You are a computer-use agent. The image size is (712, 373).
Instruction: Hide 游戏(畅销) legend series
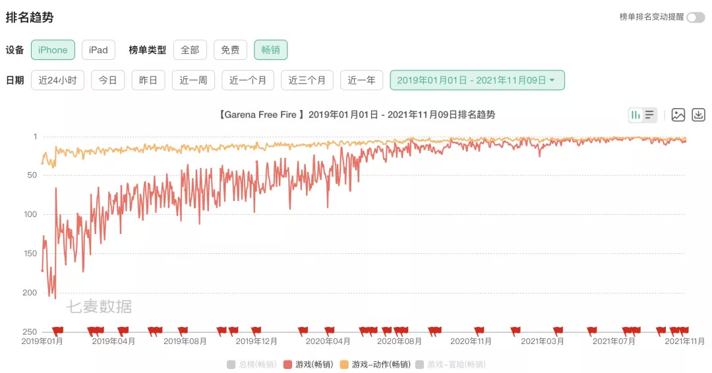tap(309, 364)
